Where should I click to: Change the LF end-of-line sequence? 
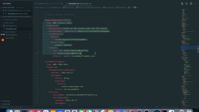point(151,107)
